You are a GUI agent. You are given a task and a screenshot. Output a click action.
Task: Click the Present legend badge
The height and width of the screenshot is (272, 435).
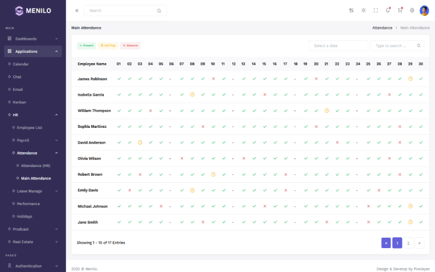pos(86,46)
